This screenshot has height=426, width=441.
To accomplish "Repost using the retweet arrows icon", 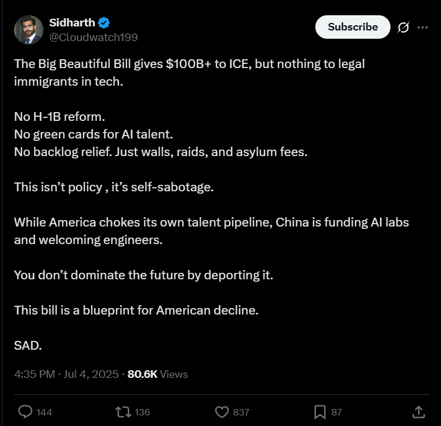I will 123,412.
